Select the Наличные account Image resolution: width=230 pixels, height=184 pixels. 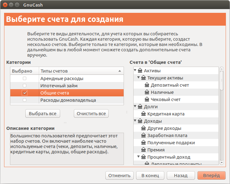(162, 92)
